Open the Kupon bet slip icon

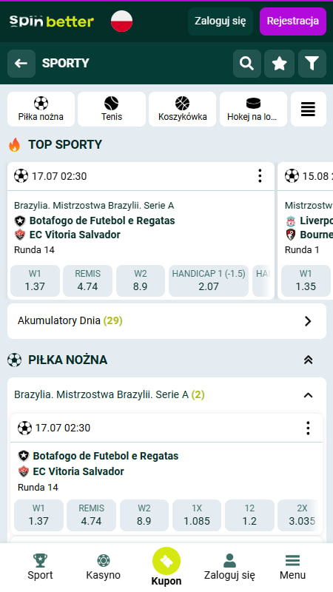coord(166,561)
